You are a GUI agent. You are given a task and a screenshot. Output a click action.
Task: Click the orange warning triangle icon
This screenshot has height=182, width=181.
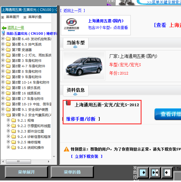[67, 149]
